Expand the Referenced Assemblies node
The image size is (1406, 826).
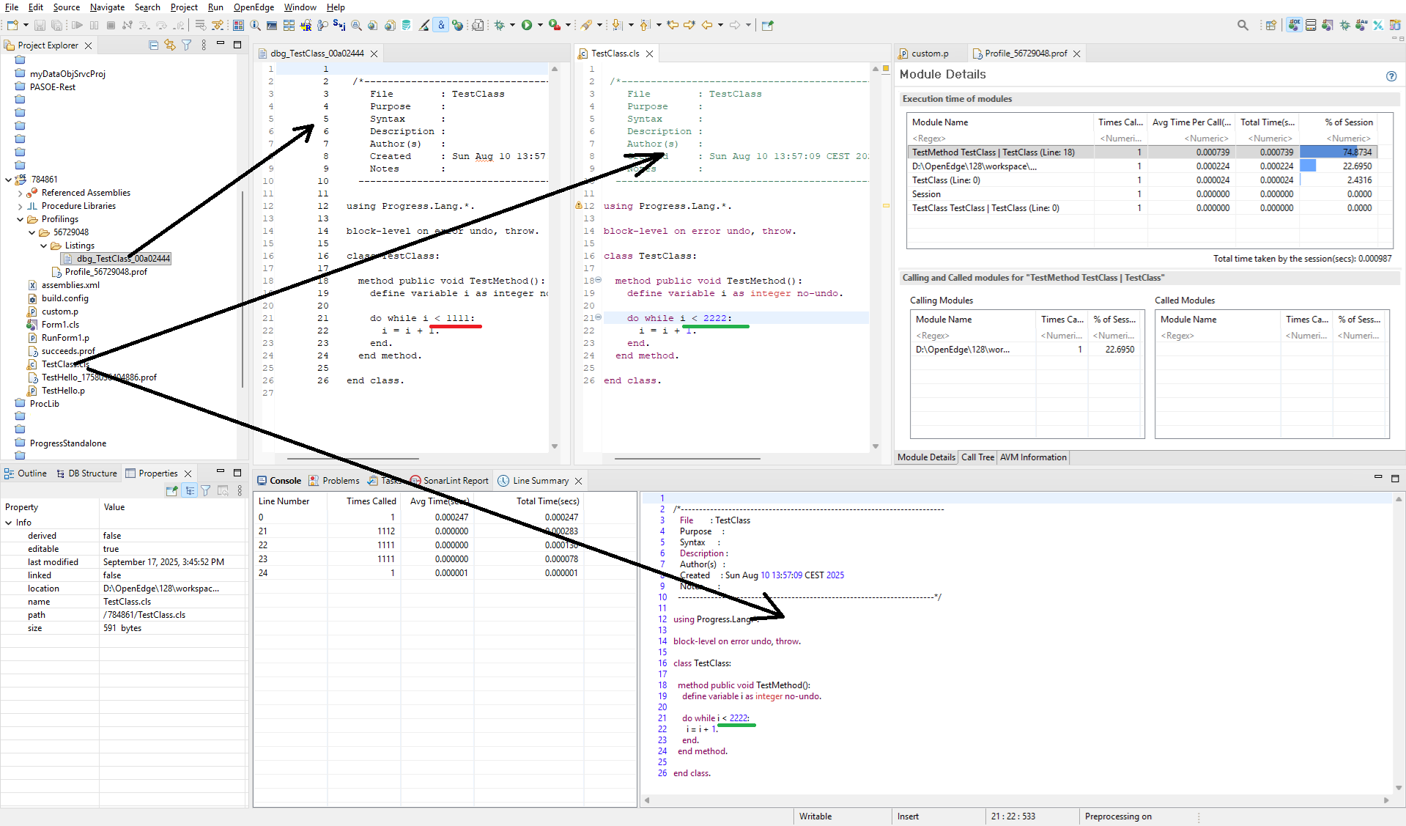tap(20, 193)
